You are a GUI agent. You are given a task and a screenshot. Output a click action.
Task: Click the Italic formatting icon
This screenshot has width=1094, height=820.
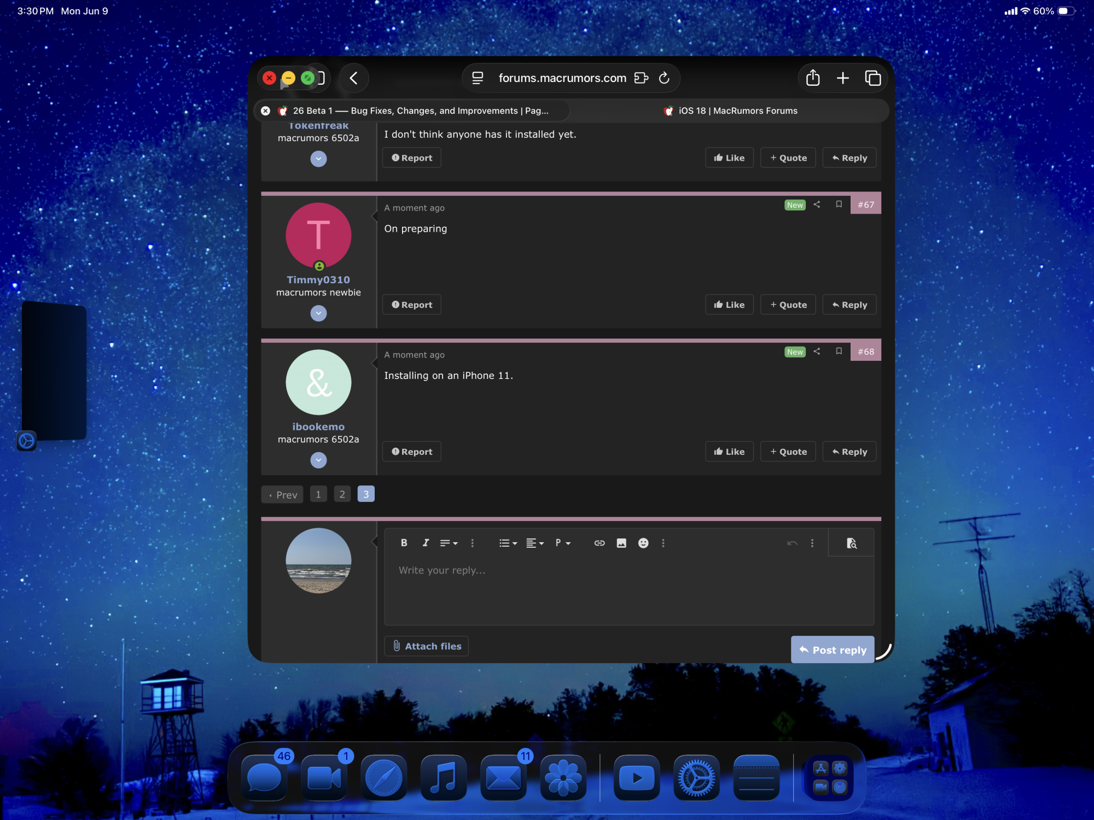pos(426,543)
